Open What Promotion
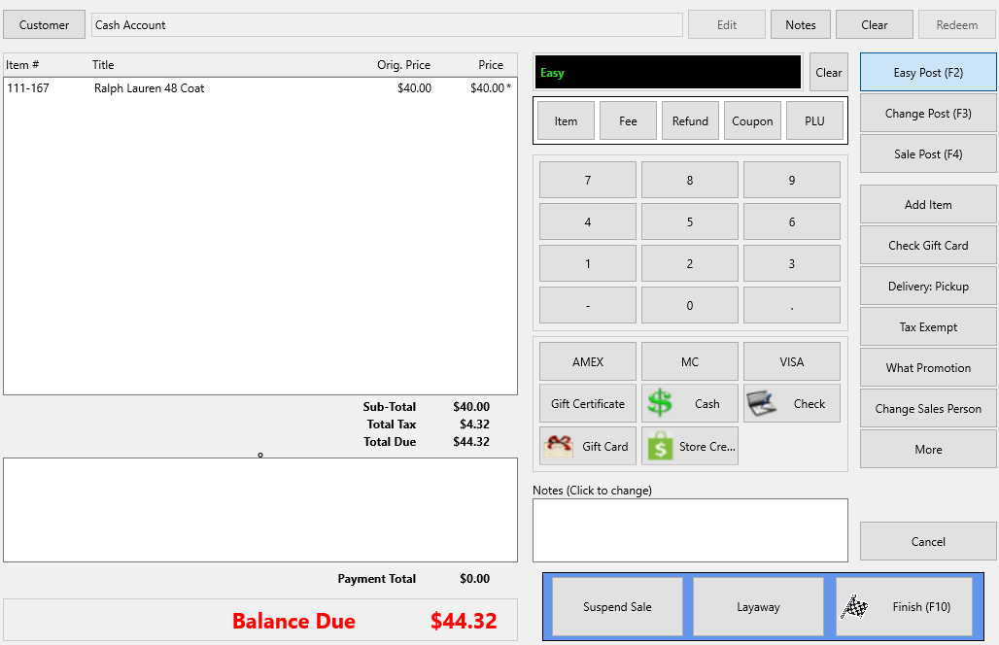The width and height of the screenshot is (999, 645). 928,367
